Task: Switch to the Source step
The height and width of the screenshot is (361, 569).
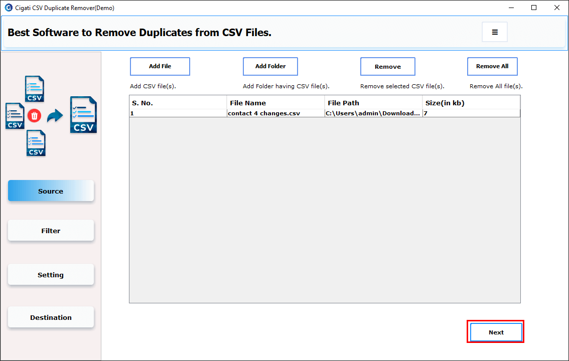Action: (51, 191)
